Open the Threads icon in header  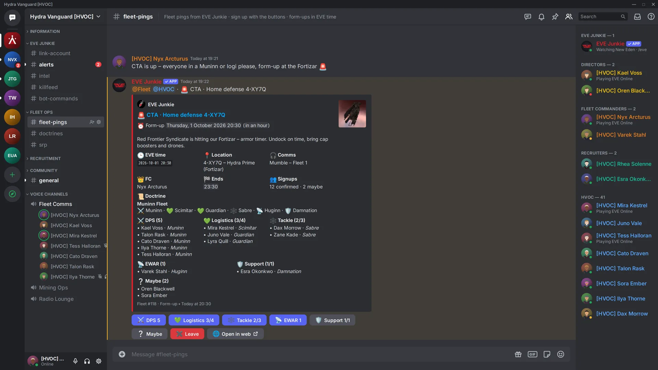pyautogui.click(x=528, y=16)
